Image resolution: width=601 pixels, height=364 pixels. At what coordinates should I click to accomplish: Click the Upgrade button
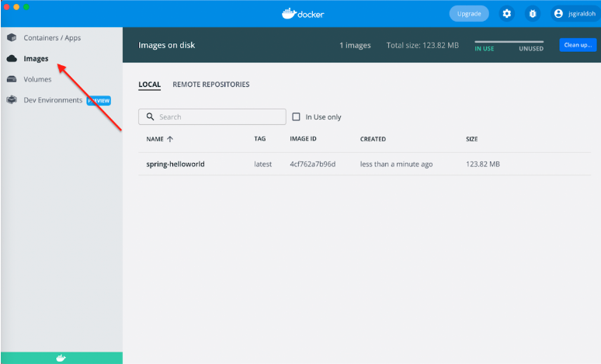tap(469, 13)
